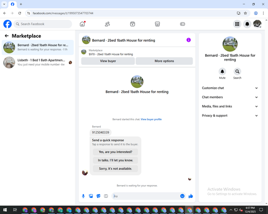Viewport: 268px width, 214px height.
Task: Send quick response In talks. I'll let you know.
Action: (115, 160)
